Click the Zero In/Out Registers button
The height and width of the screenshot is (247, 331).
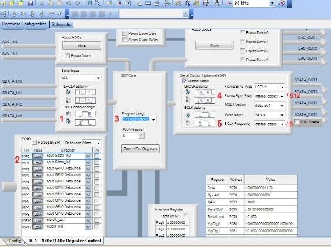pyautogui.click(x=141, y=149)
